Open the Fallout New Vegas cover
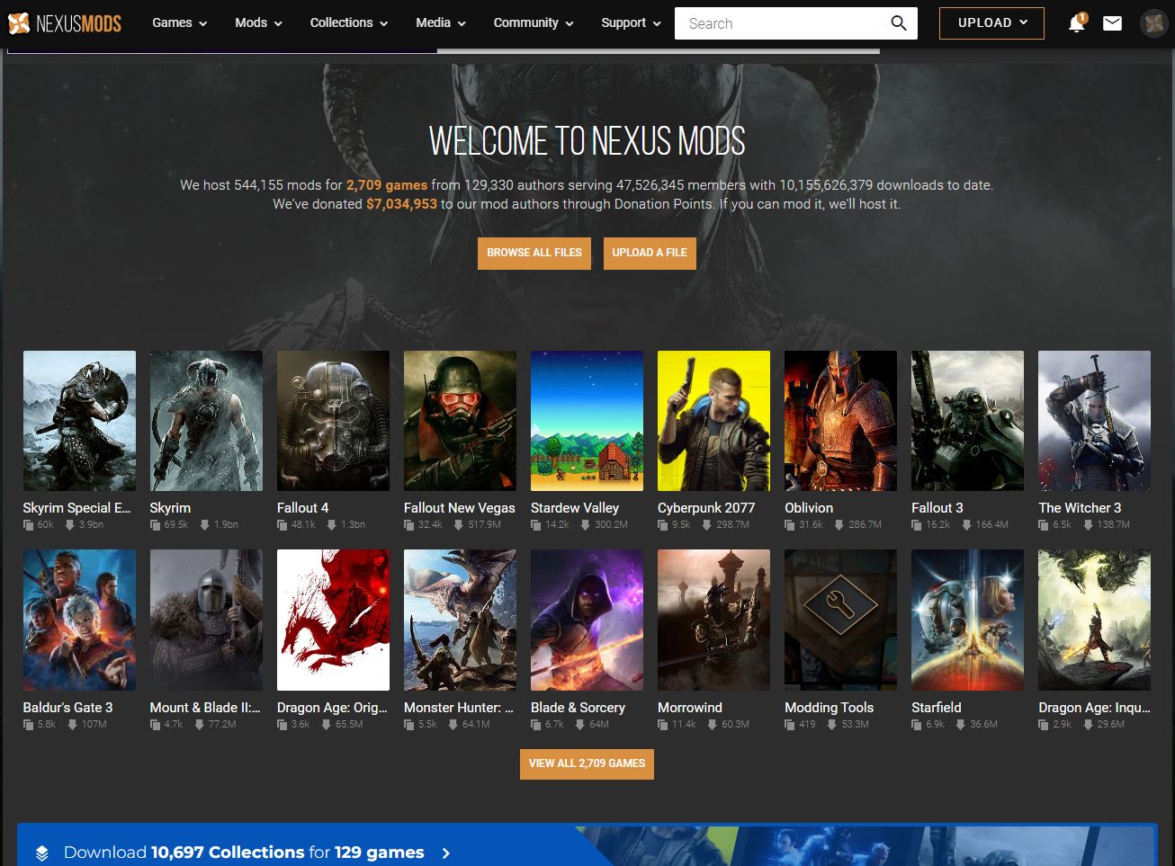The width and height of the screenshot is (1175, 866). [460, 421]
